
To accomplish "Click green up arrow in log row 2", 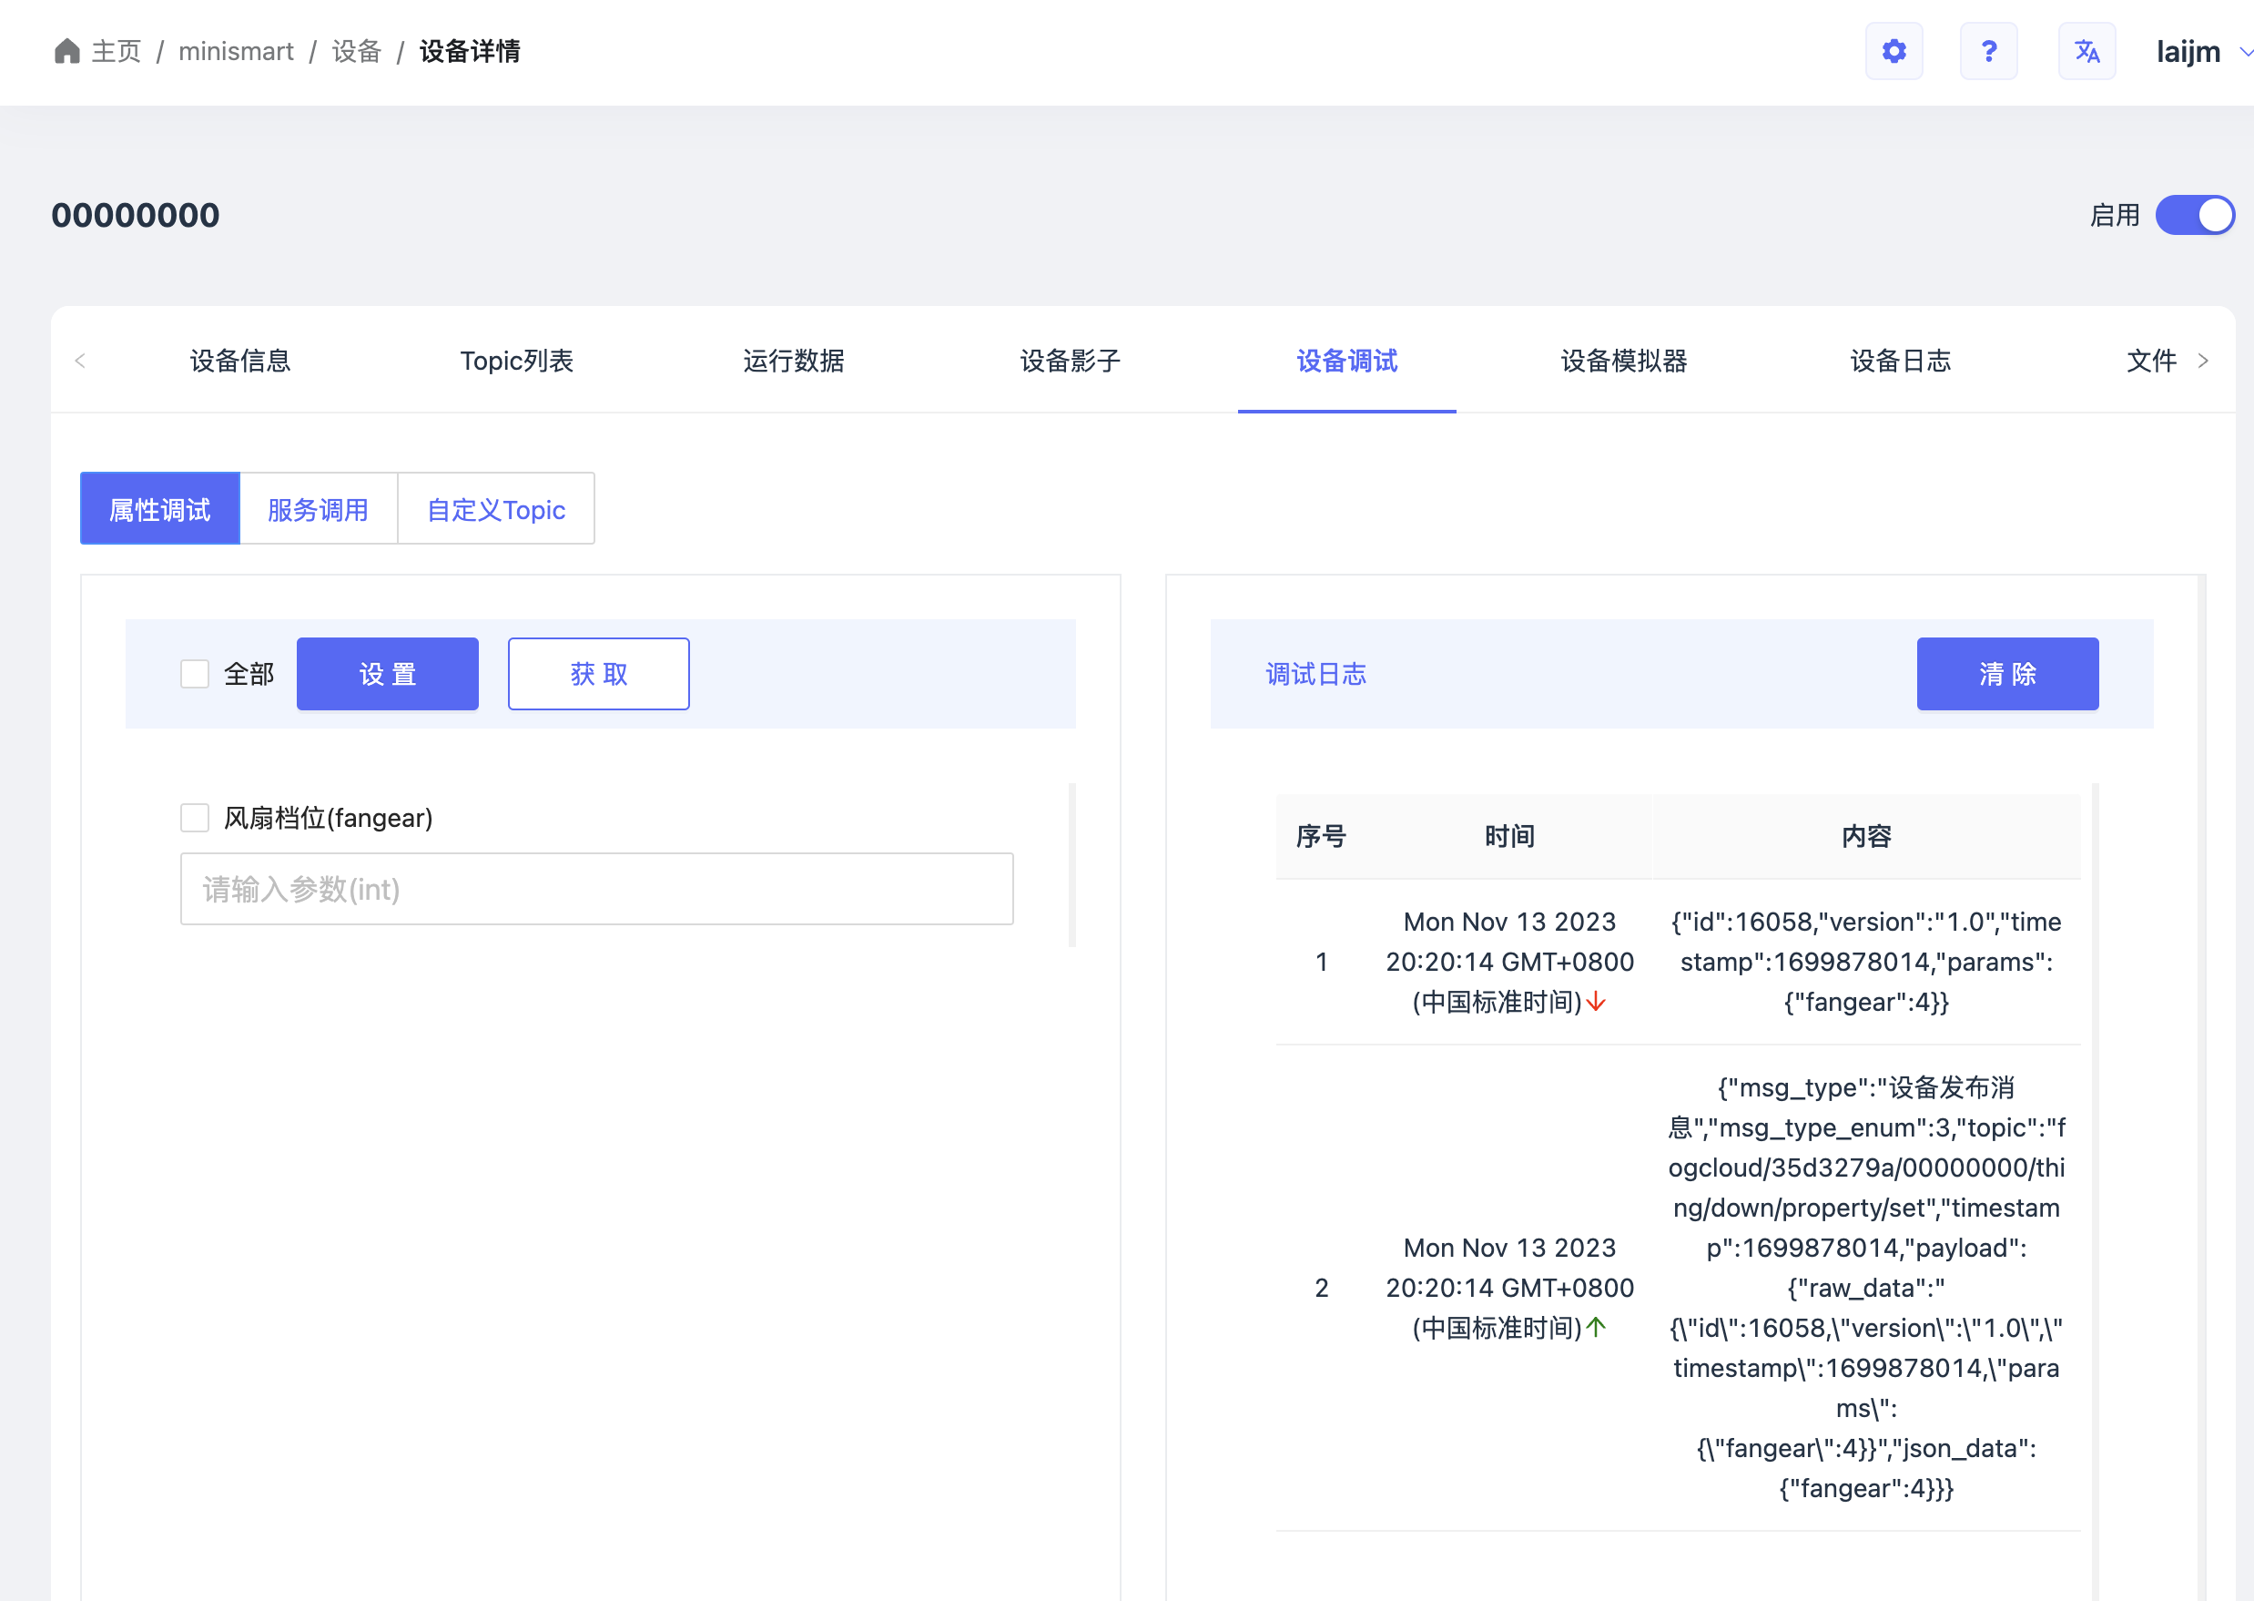I will click(x=1596, y=1328).
